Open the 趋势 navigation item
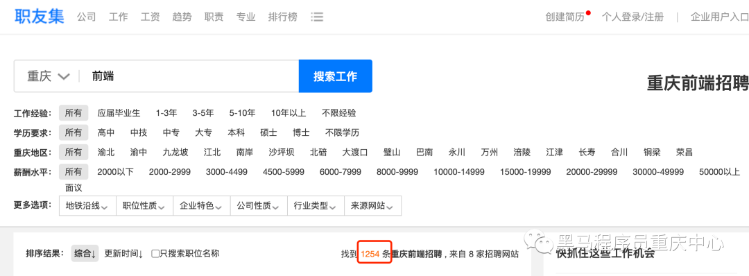The image size is (749, 276). [182, 17]
